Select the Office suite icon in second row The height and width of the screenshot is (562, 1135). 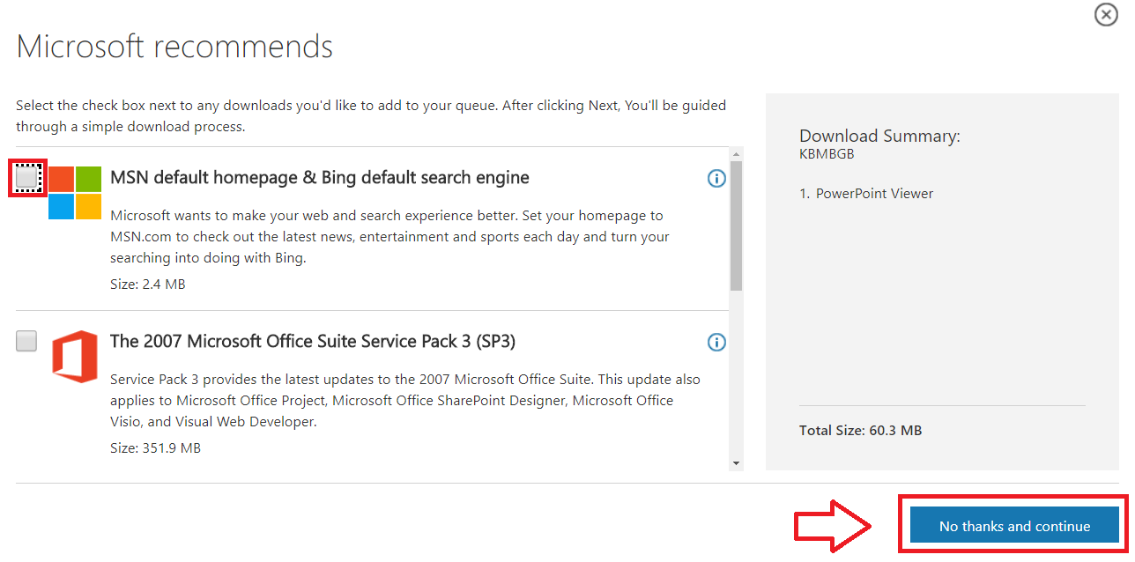[76, 354]
